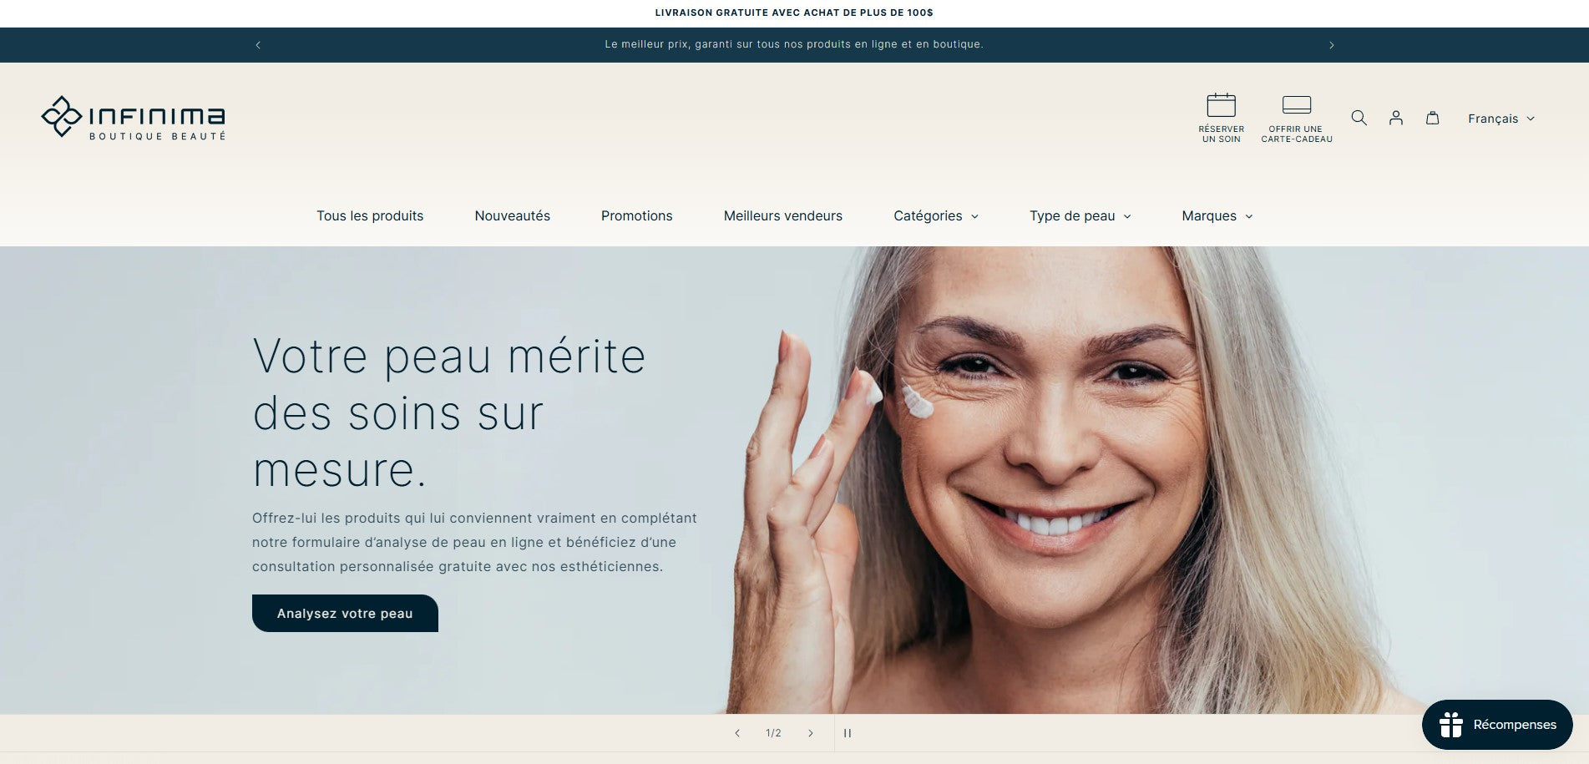This screenshot has width=1589, height=764.
Task: Go to the Infinima Boutique Beauté logo
Action: click(x=134, y=117)
